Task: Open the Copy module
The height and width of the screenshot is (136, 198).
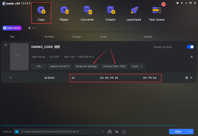Action: 41,13
